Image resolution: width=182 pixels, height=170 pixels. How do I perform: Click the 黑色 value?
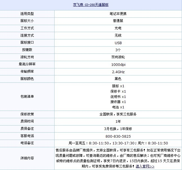coord(118,79)
